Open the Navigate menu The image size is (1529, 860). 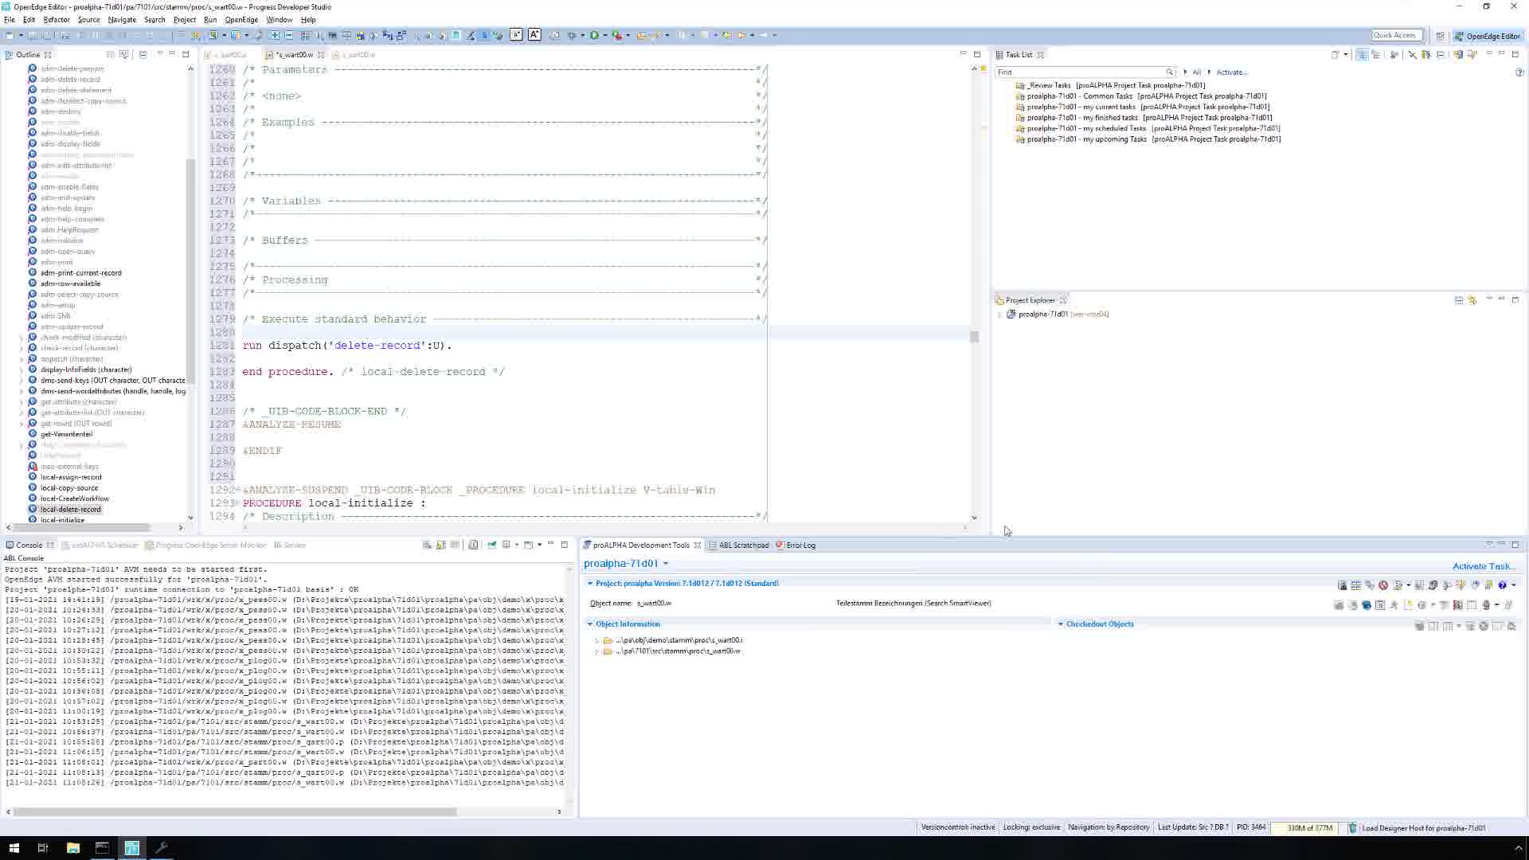coord(122,20)
